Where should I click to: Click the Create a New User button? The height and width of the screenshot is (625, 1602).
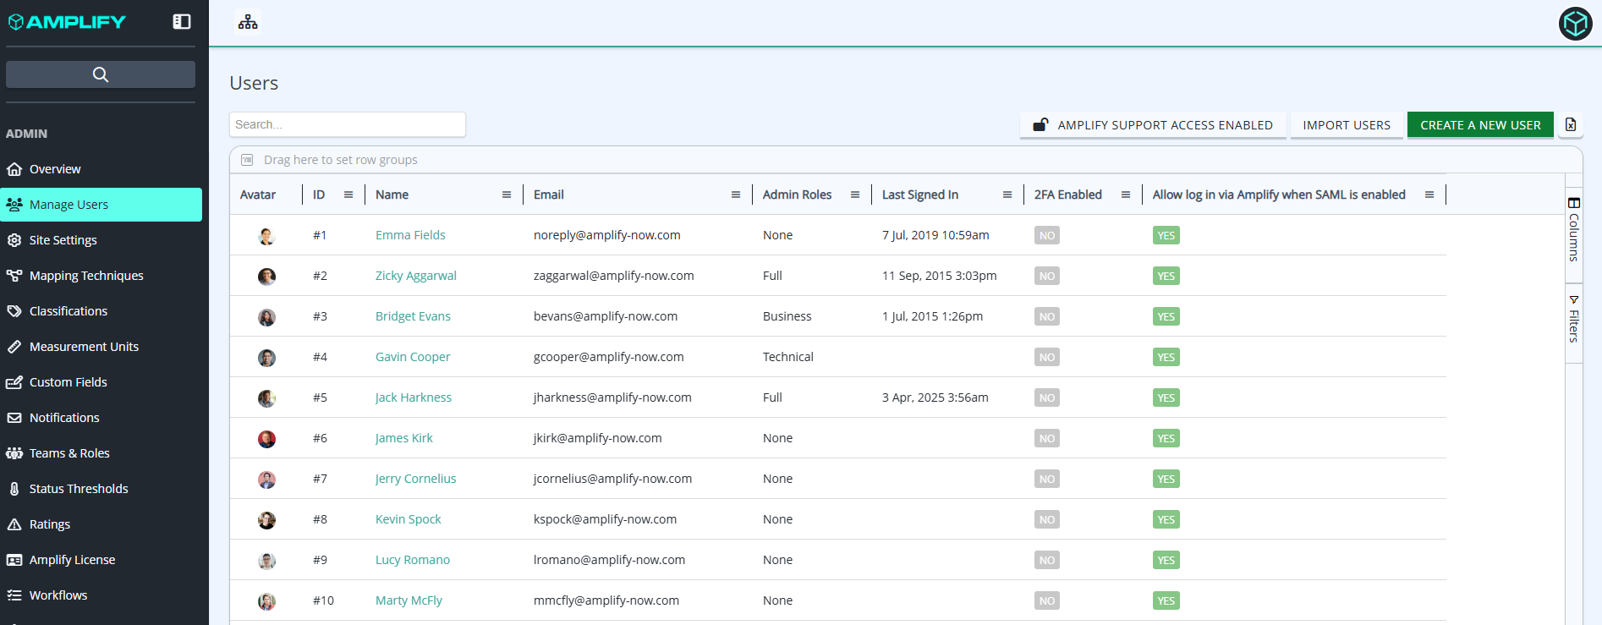1480,125
